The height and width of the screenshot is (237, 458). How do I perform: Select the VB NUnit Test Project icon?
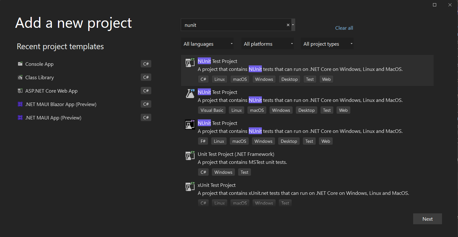tap(190, 94)
